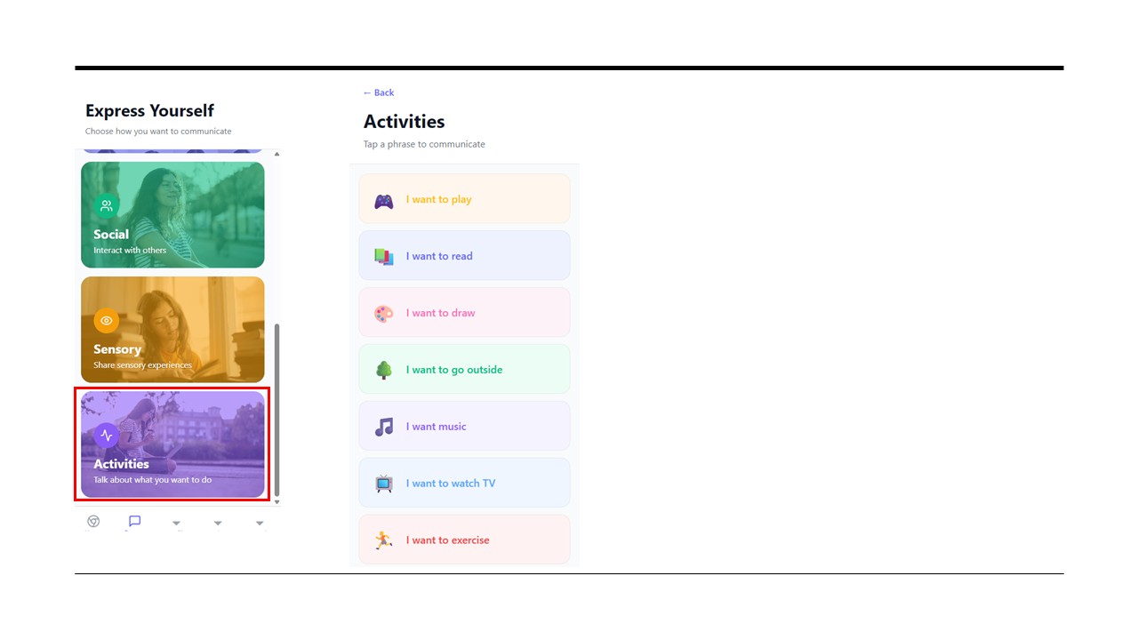
Task: Click the category list scrollbar up arrow
Action: [276, 154]
